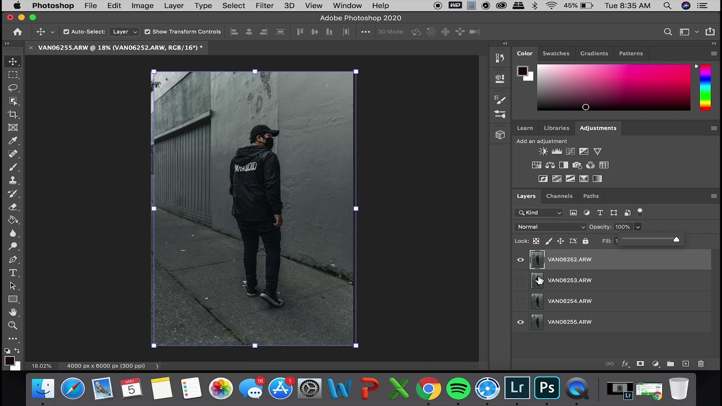Image resolution: width=722 pixels, height=406 pixels.
Task: Click the Home icon in options bar
Action: point(17,32)
